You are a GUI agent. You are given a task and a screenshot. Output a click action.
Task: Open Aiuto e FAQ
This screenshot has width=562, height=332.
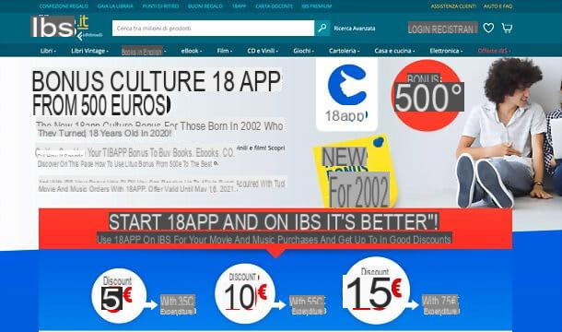[498, 6]
